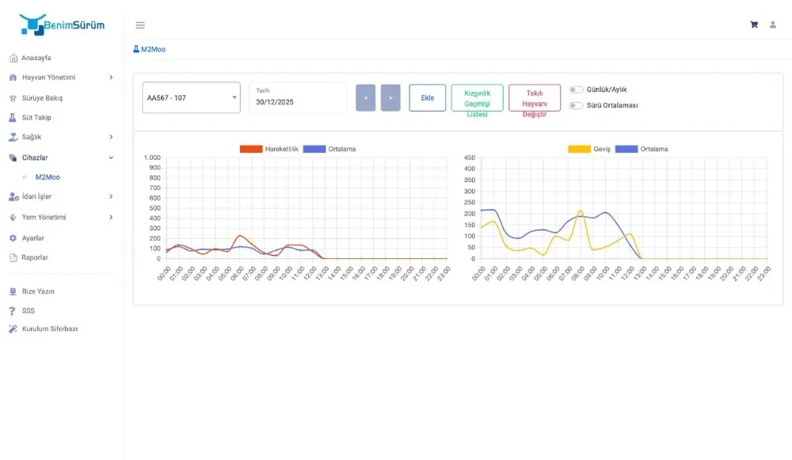Open the Anasayfa home icon in sidebar

(x=12, y=57)
